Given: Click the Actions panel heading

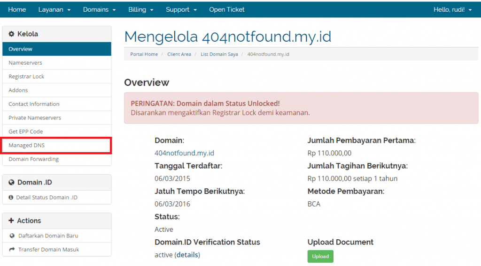Looking at the screenshot, I should 29,221.
